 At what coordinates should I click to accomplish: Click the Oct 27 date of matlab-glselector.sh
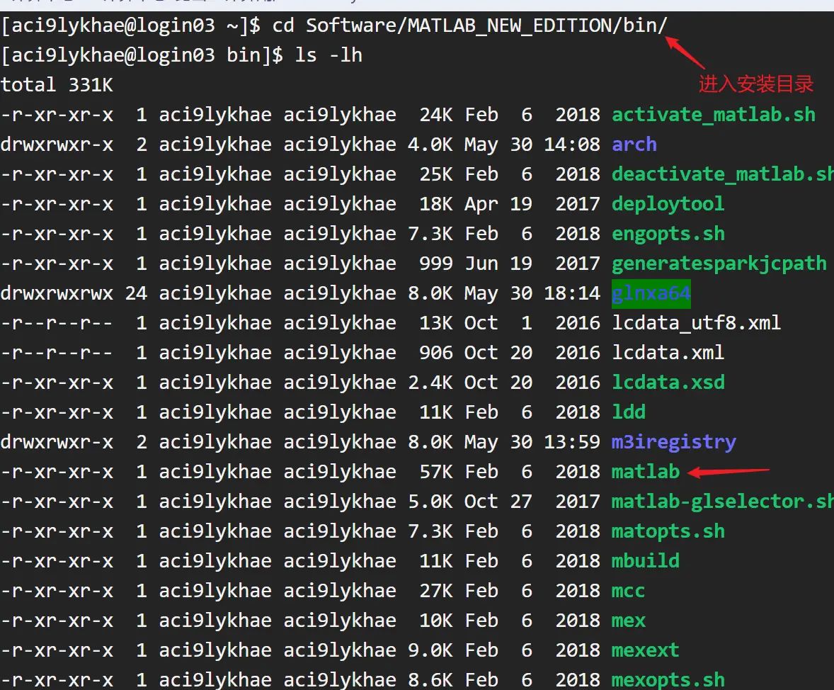click(x=498, y=502)
